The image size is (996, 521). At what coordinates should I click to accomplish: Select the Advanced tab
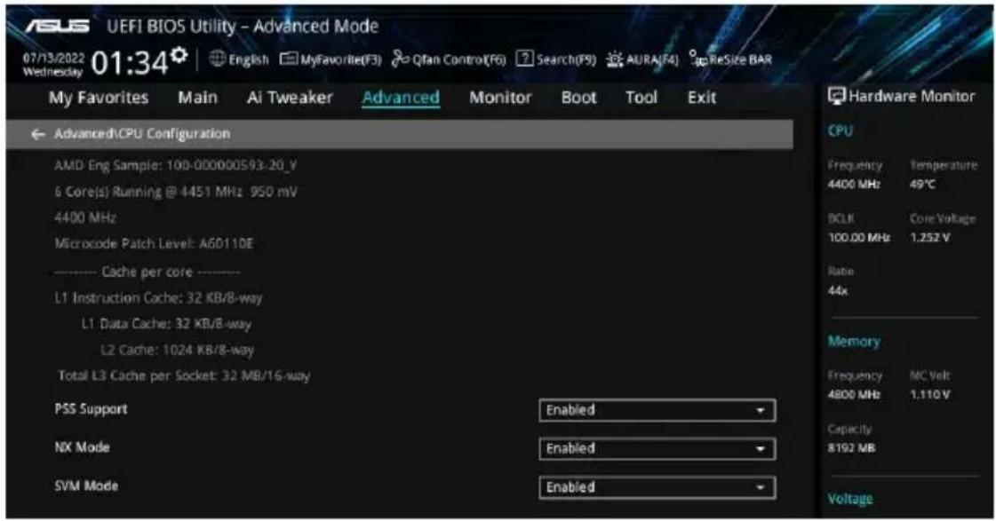pyautogui.click(x=401, y=98)
